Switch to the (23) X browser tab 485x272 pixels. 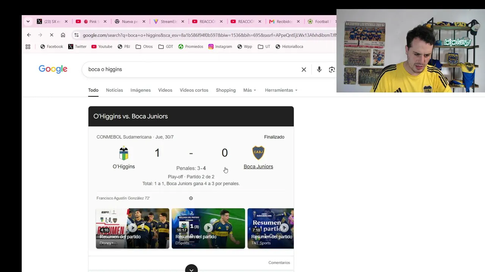[52, 22]
